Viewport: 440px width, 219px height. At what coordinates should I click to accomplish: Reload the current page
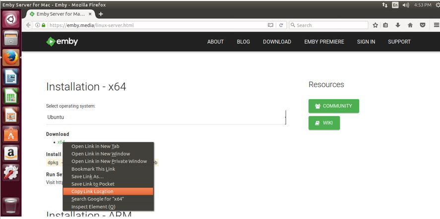281,25
